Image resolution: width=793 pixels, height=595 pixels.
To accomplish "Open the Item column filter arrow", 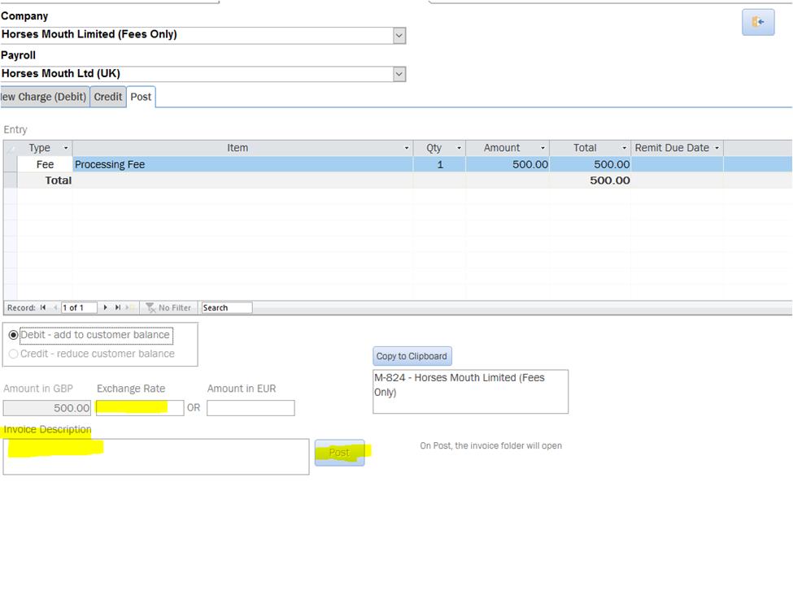I will click(x=407, y=148).
